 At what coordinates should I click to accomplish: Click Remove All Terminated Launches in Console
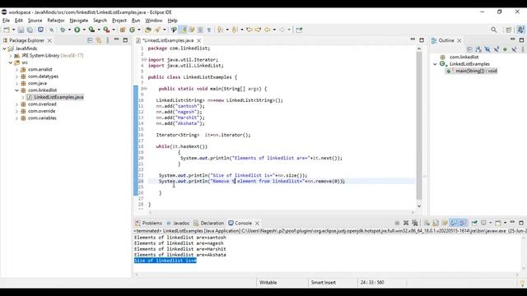[x=415, y=223]
